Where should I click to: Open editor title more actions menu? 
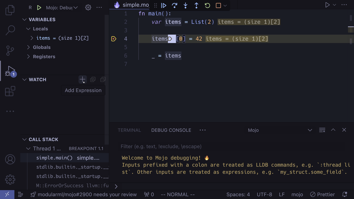pyautogui.click(x=344, y=5)
